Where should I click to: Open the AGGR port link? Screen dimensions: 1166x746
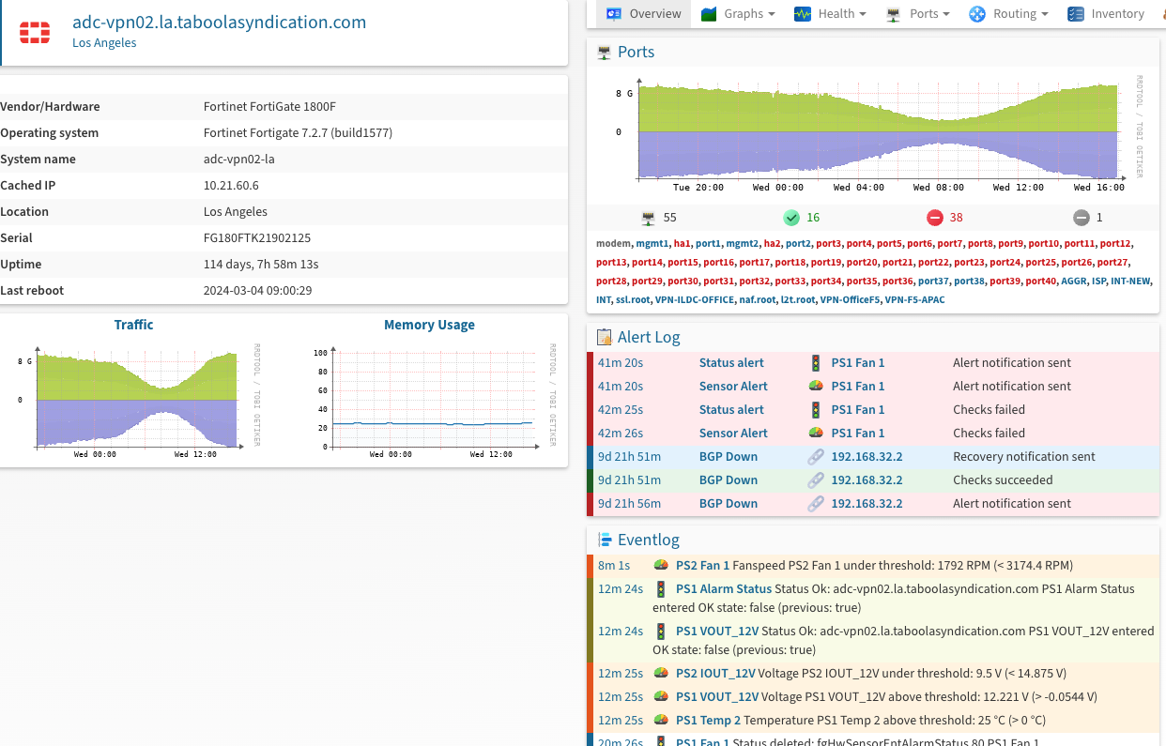[1074, 281]
